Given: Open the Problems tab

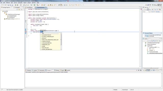Looking at the screenshot, I should point(28,70).
